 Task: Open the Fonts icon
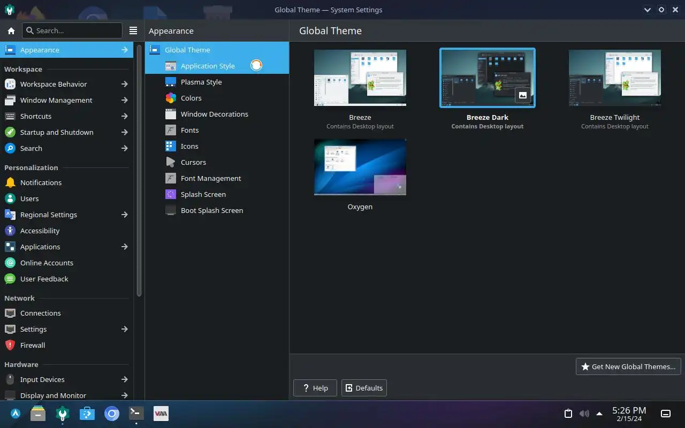171,130
